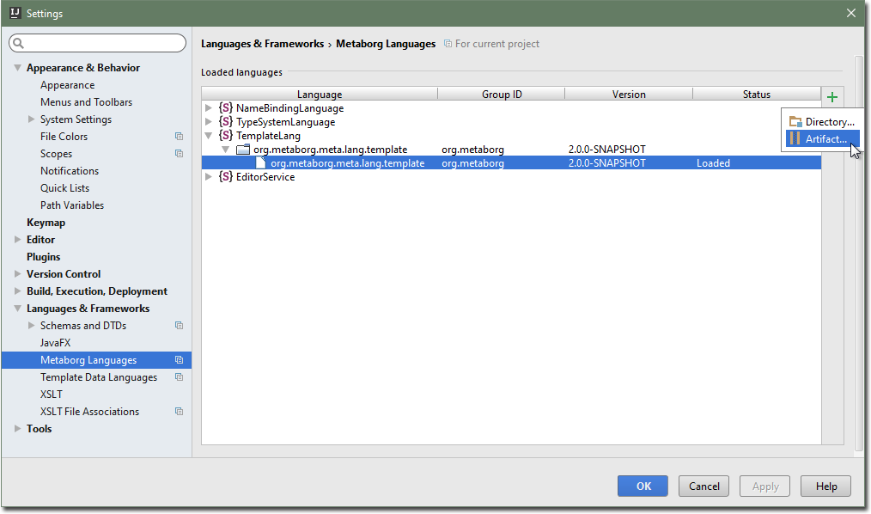Click project-level icon beside File Colors
This screenshot has height=514, width=871.
click(x=179, y=136)
